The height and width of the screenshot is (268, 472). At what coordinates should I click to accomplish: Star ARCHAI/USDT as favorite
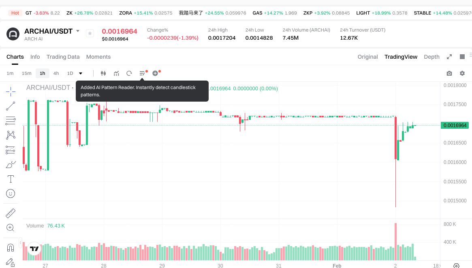[x=90, y=33]
